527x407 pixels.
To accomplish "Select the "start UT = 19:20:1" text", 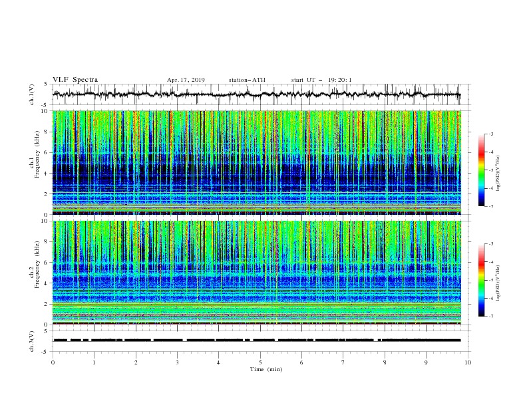I will [321, 80].
